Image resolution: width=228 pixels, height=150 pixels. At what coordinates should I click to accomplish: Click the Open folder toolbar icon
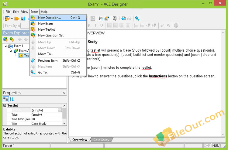coord(17,19)
